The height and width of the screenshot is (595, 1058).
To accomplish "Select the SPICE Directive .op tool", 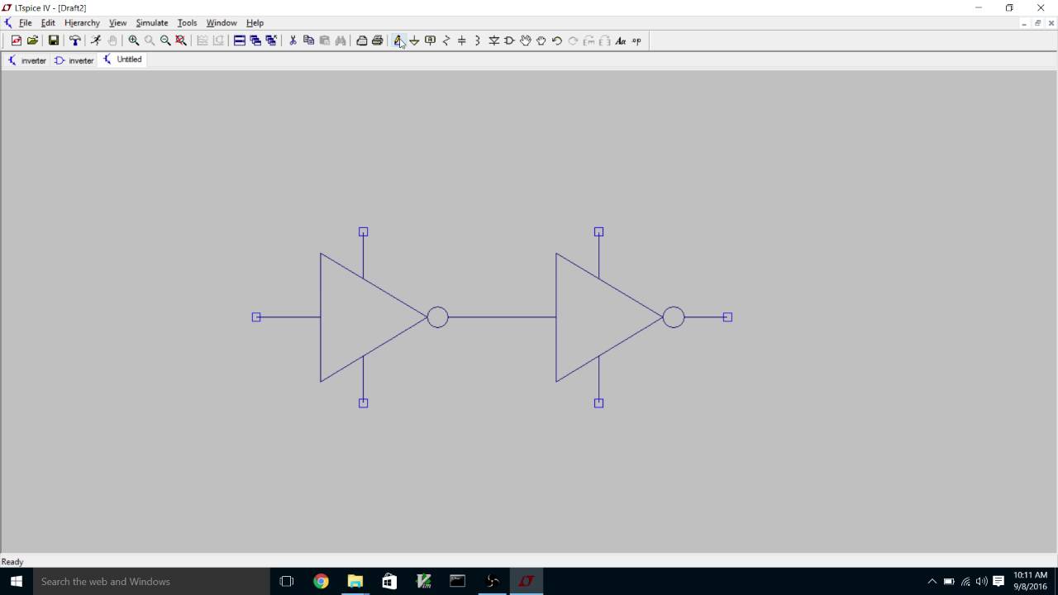I will (636, 40).
